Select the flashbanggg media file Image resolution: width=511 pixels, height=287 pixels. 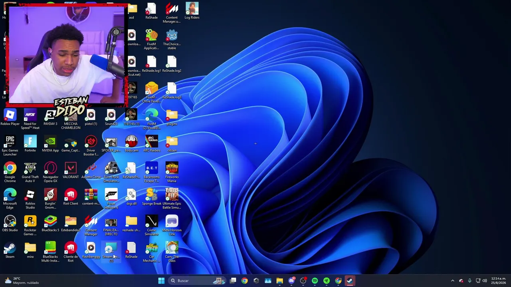click(91, 251)
